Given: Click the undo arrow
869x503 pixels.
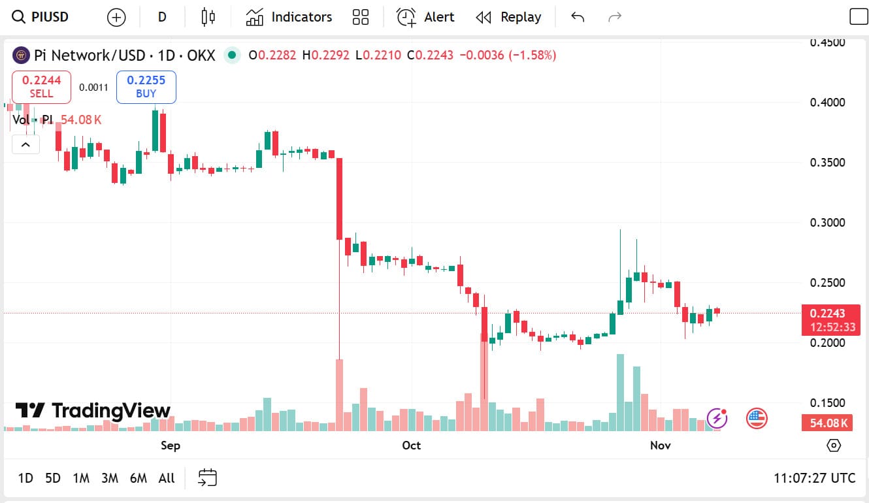Looking at the screenshot, I should click(x=578, y=17).
